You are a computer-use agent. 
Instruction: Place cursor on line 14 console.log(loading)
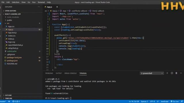70,49
